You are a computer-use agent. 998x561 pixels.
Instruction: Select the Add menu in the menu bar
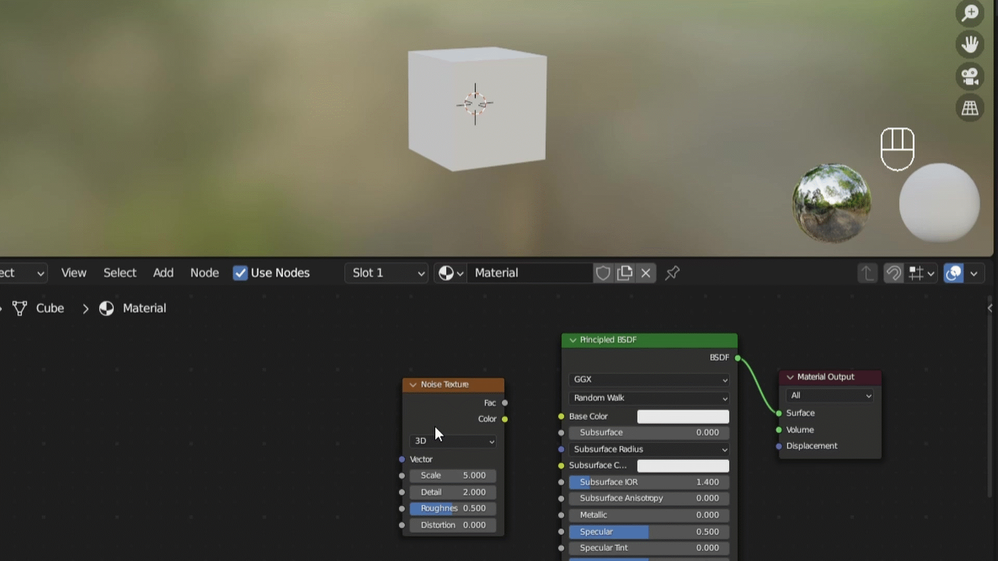click(x=163, y=273)
